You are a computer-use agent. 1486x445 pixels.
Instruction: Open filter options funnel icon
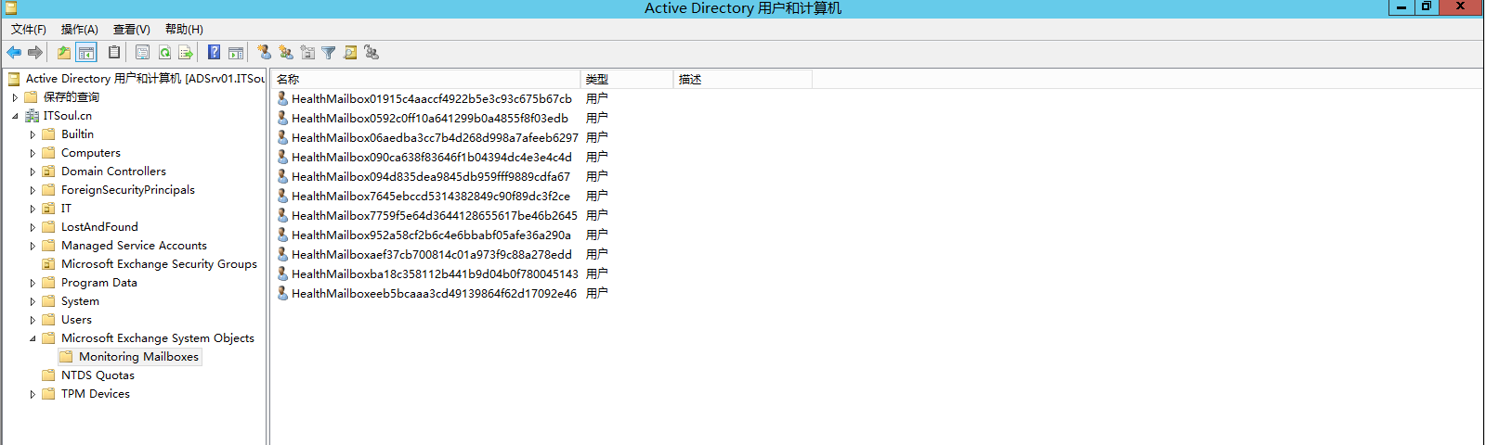[x=329, y=53]
